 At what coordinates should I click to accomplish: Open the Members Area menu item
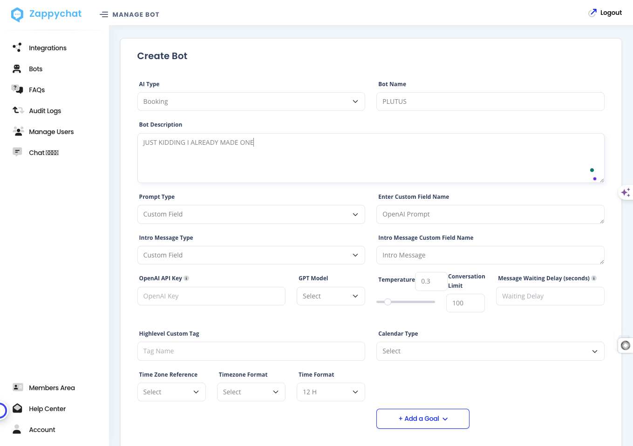pyautogui.click(x=52, y=388)
